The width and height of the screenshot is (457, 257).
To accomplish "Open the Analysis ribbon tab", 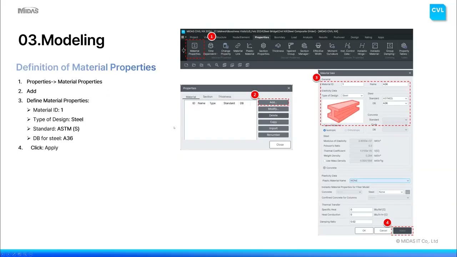I will click(307, 37).
